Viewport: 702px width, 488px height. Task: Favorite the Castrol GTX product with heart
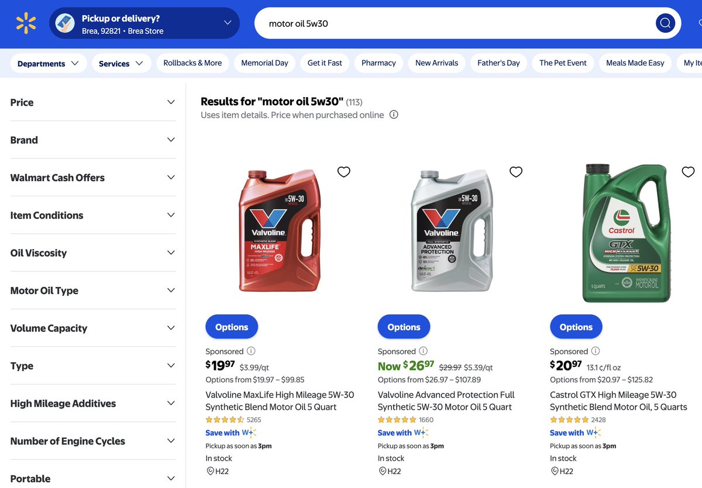pyautogui.click(x=688, y=172)
